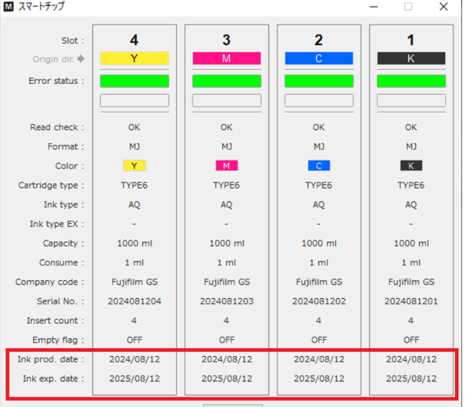Click the M app icon in title bar

pos(9,8)
